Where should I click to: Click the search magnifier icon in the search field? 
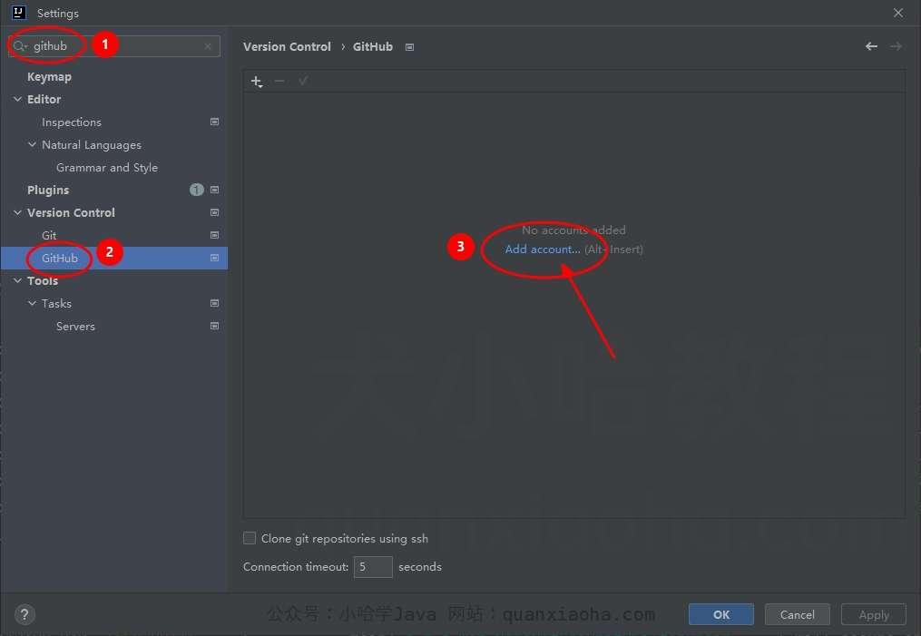(20, 45)
